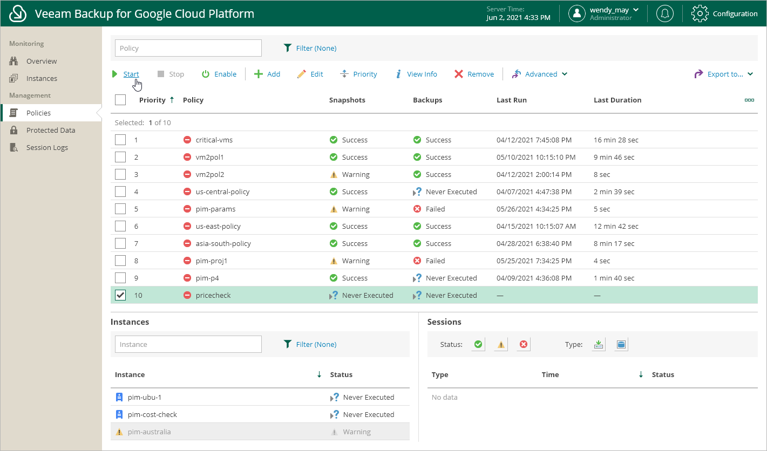767x451 pixels.
Task: Click critical-vms disabled status icon
Action: (x=187, y=140)
